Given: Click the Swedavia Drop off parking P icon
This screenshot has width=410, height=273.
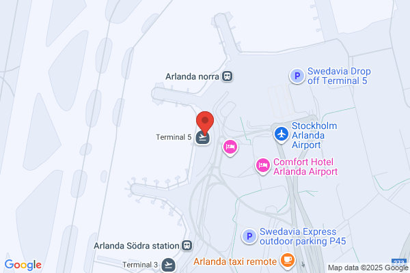Looking at the screenshot, I should 297,76.
